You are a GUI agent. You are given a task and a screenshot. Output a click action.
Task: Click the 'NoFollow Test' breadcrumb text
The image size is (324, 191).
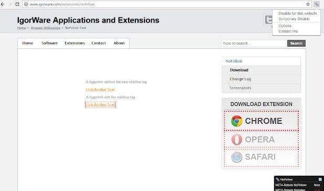(76, 28)
